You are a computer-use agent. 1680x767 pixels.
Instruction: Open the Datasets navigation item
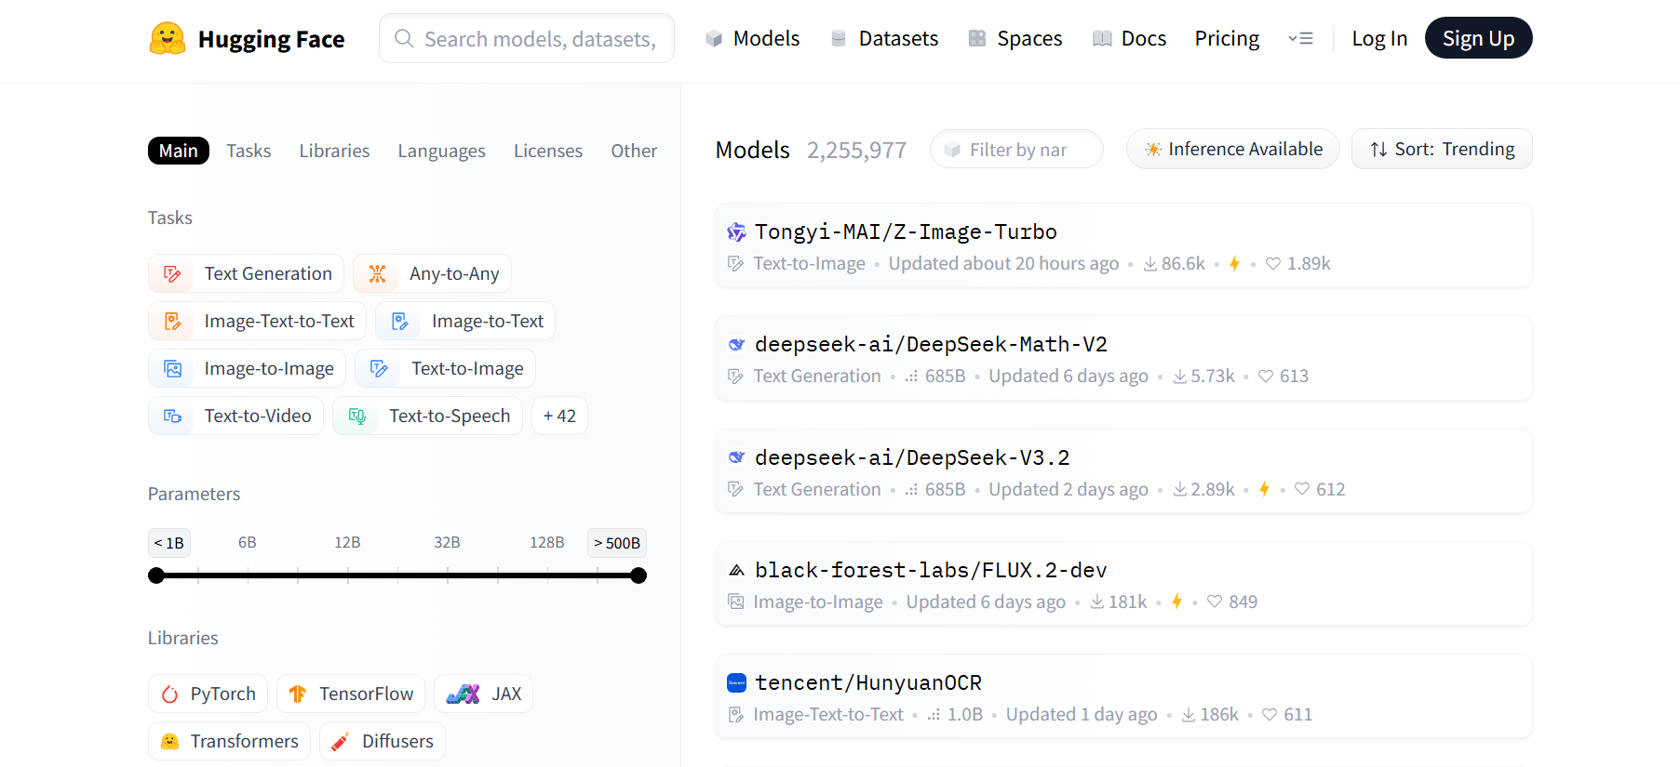(884, 39)
